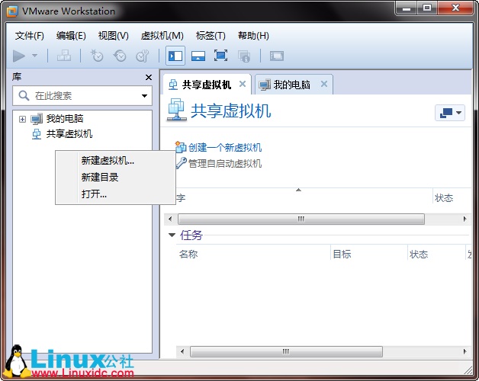Click the power on play button
Image resolution: width=479 pixels, height=381 pixels.
click(19, 56)
